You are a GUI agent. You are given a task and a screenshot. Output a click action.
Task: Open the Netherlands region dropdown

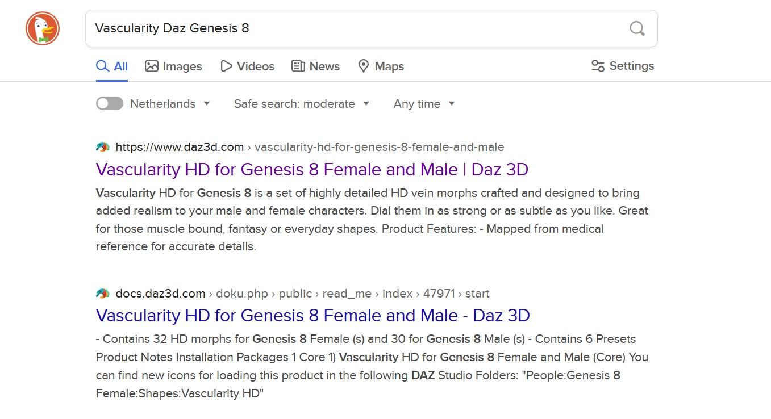(170, 104)
